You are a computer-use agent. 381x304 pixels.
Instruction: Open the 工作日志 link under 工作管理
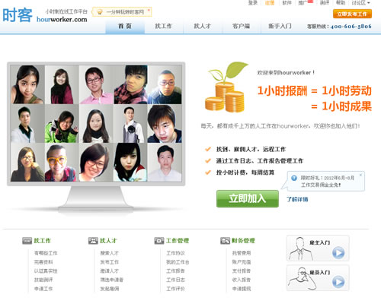(175, 280)
